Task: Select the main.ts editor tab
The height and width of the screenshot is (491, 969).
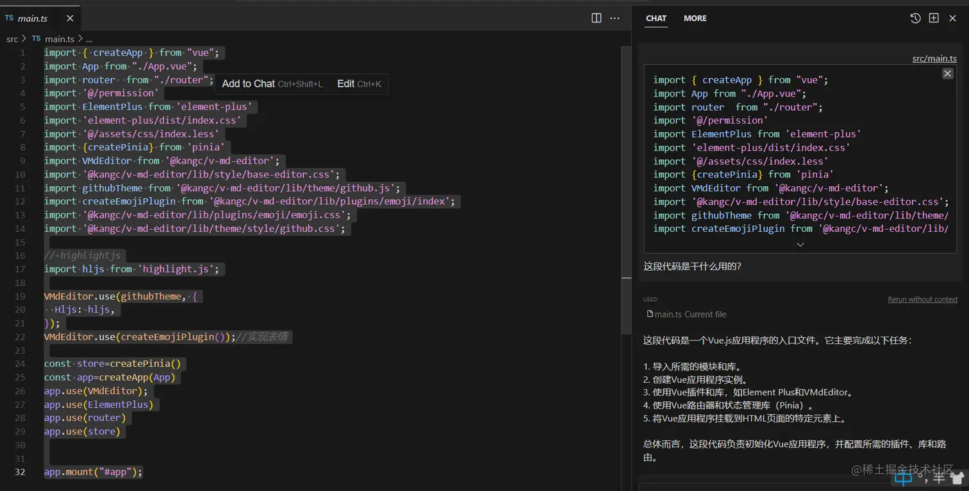Action: [40, 19]
